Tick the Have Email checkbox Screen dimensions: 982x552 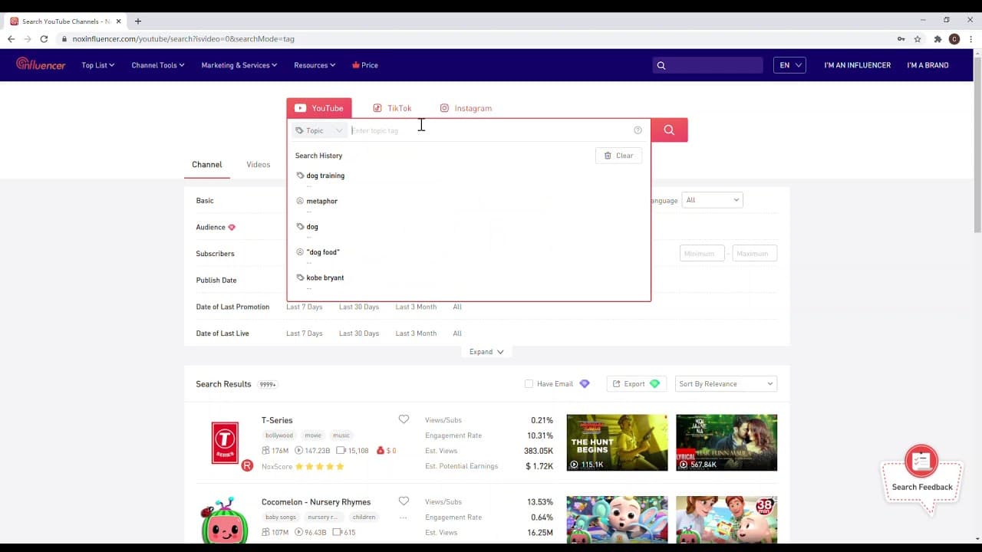point(529,383)
